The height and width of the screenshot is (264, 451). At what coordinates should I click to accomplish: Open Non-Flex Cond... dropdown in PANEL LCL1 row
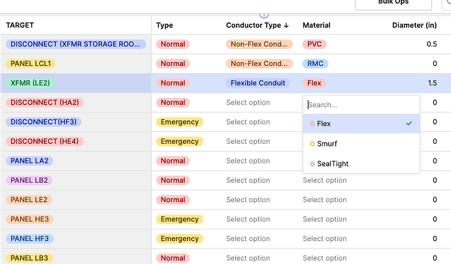pyautogui.click(x=259, y=63)
